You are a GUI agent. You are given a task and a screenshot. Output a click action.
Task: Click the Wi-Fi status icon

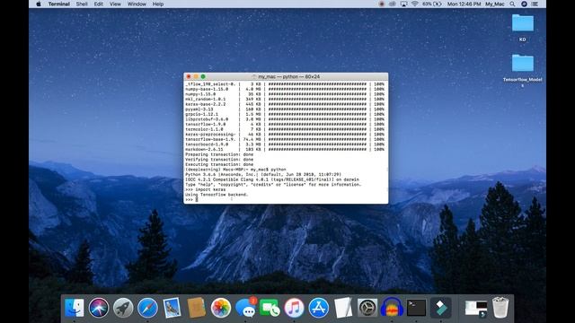tap(415, 4)
